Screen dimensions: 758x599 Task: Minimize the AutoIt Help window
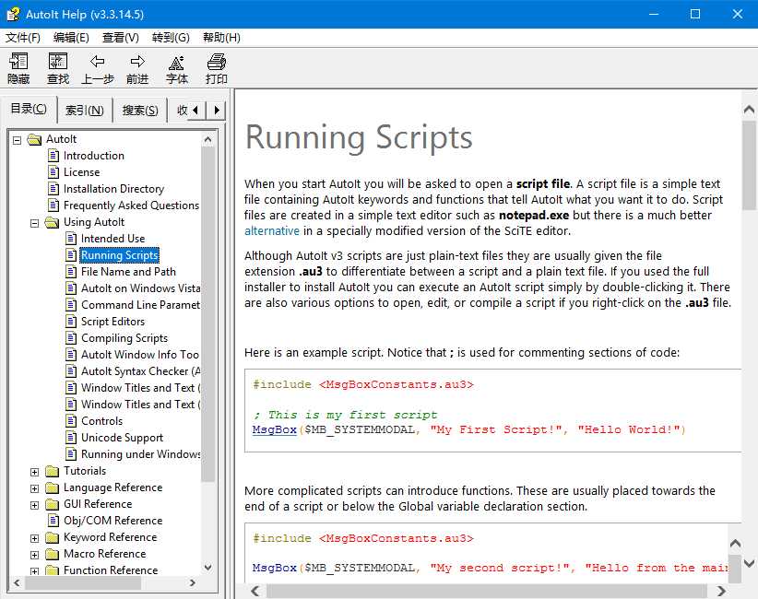coord(654,14)
